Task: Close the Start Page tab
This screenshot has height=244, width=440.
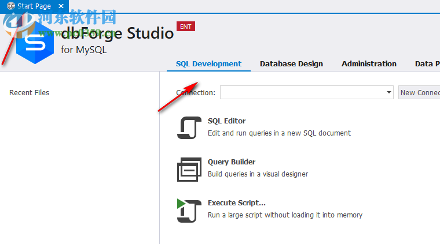Action: point(61,6)
